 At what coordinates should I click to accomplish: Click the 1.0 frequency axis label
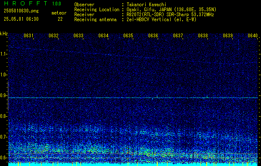point(3,75)
